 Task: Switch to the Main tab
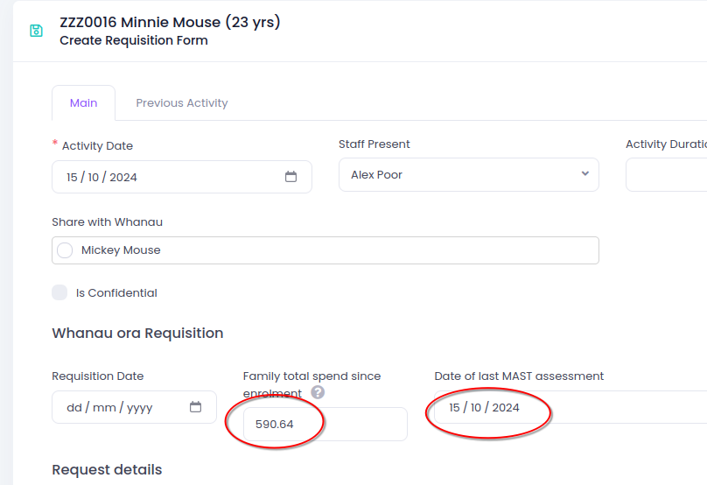click(x=83, y=102)
